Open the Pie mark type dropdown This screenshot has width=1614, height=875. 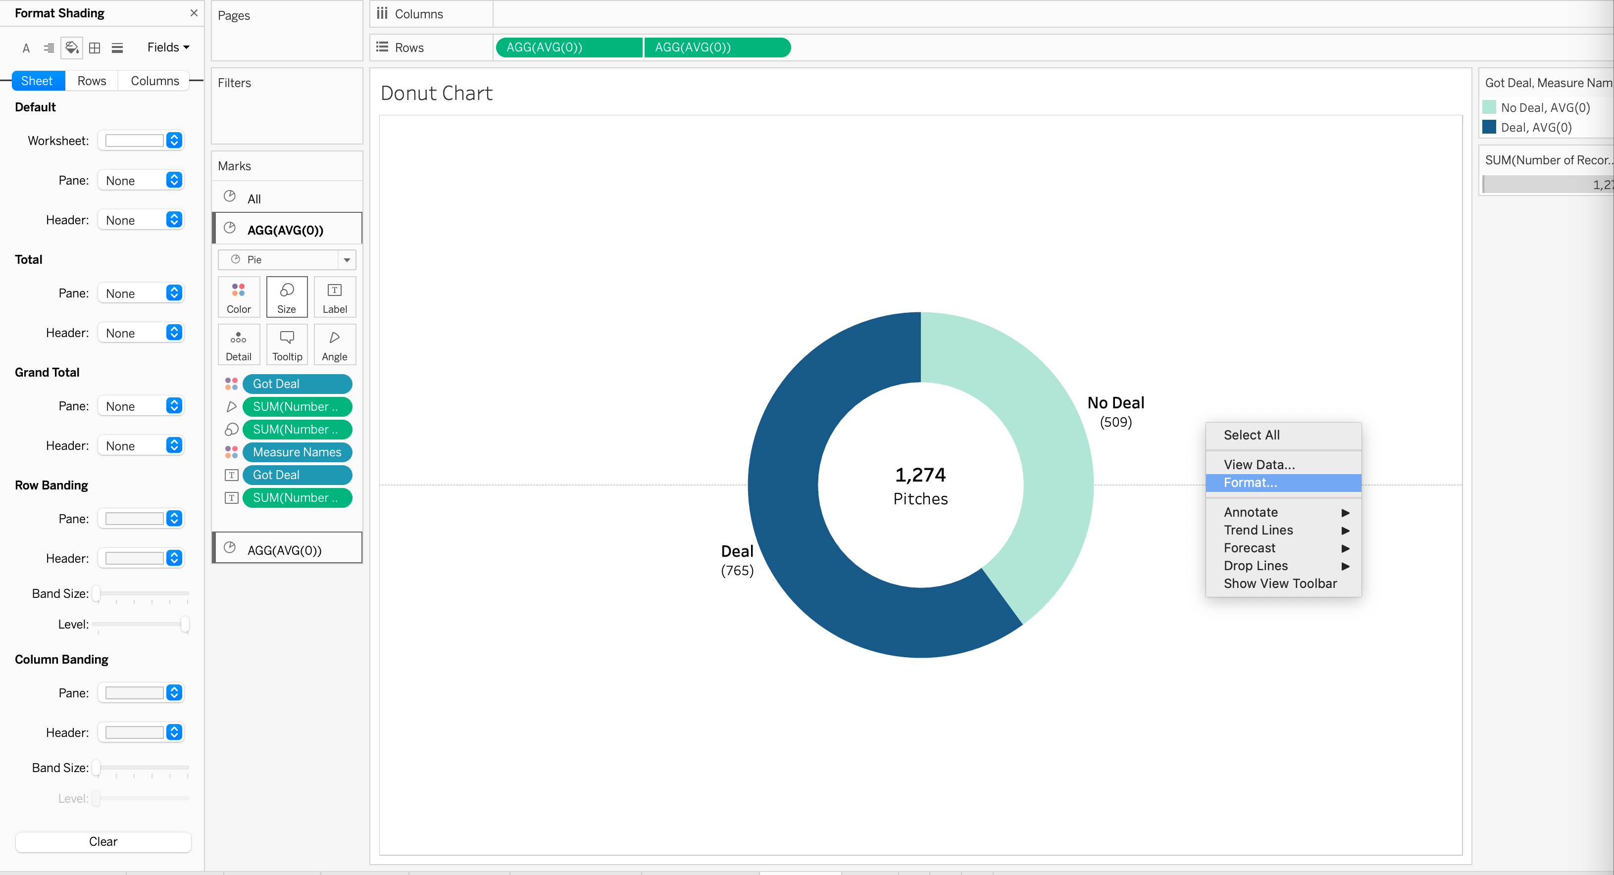pyautogui.click(x=286, y=259)
